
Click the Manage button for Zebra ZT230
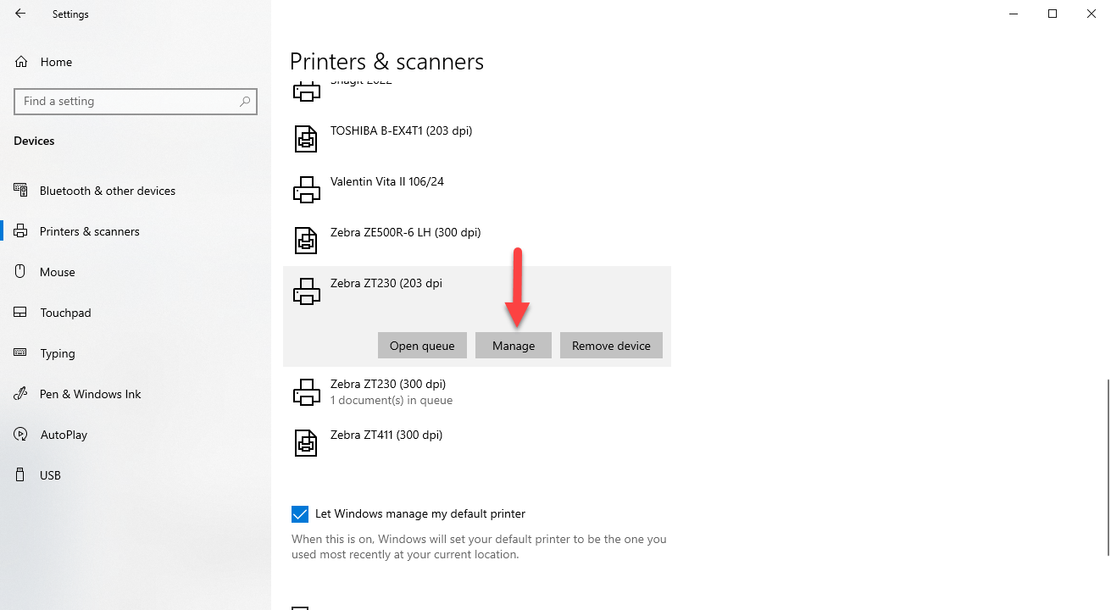(x=513, y=345)
